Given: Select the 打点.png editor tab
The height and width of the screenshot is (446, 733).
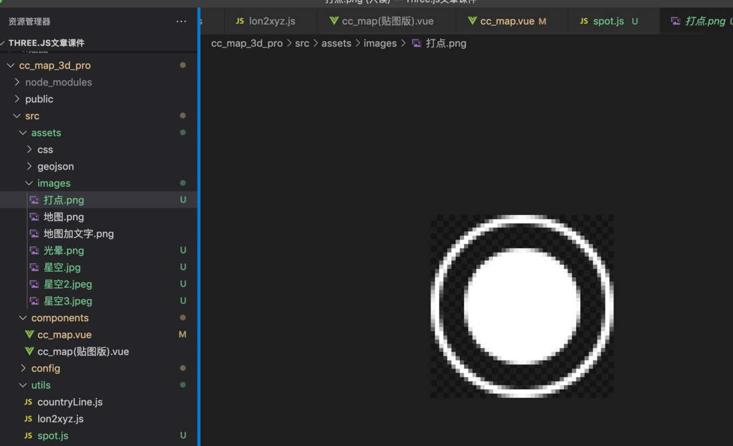Looking at the screenshot, I should 696,21.
